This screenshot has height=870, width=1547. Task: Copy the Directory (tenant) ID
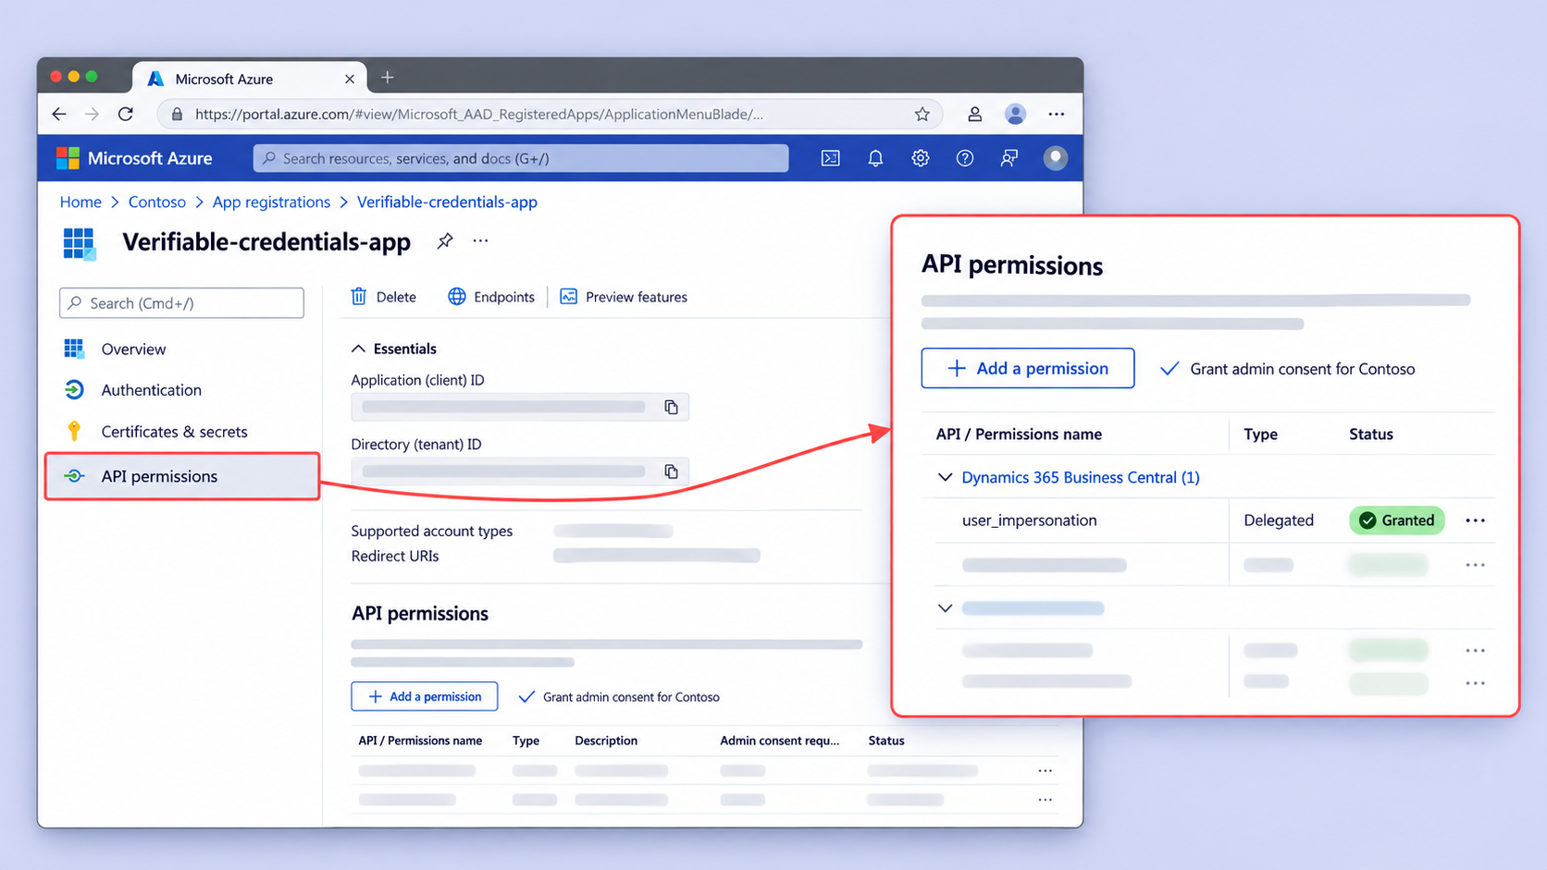[671, 472]
